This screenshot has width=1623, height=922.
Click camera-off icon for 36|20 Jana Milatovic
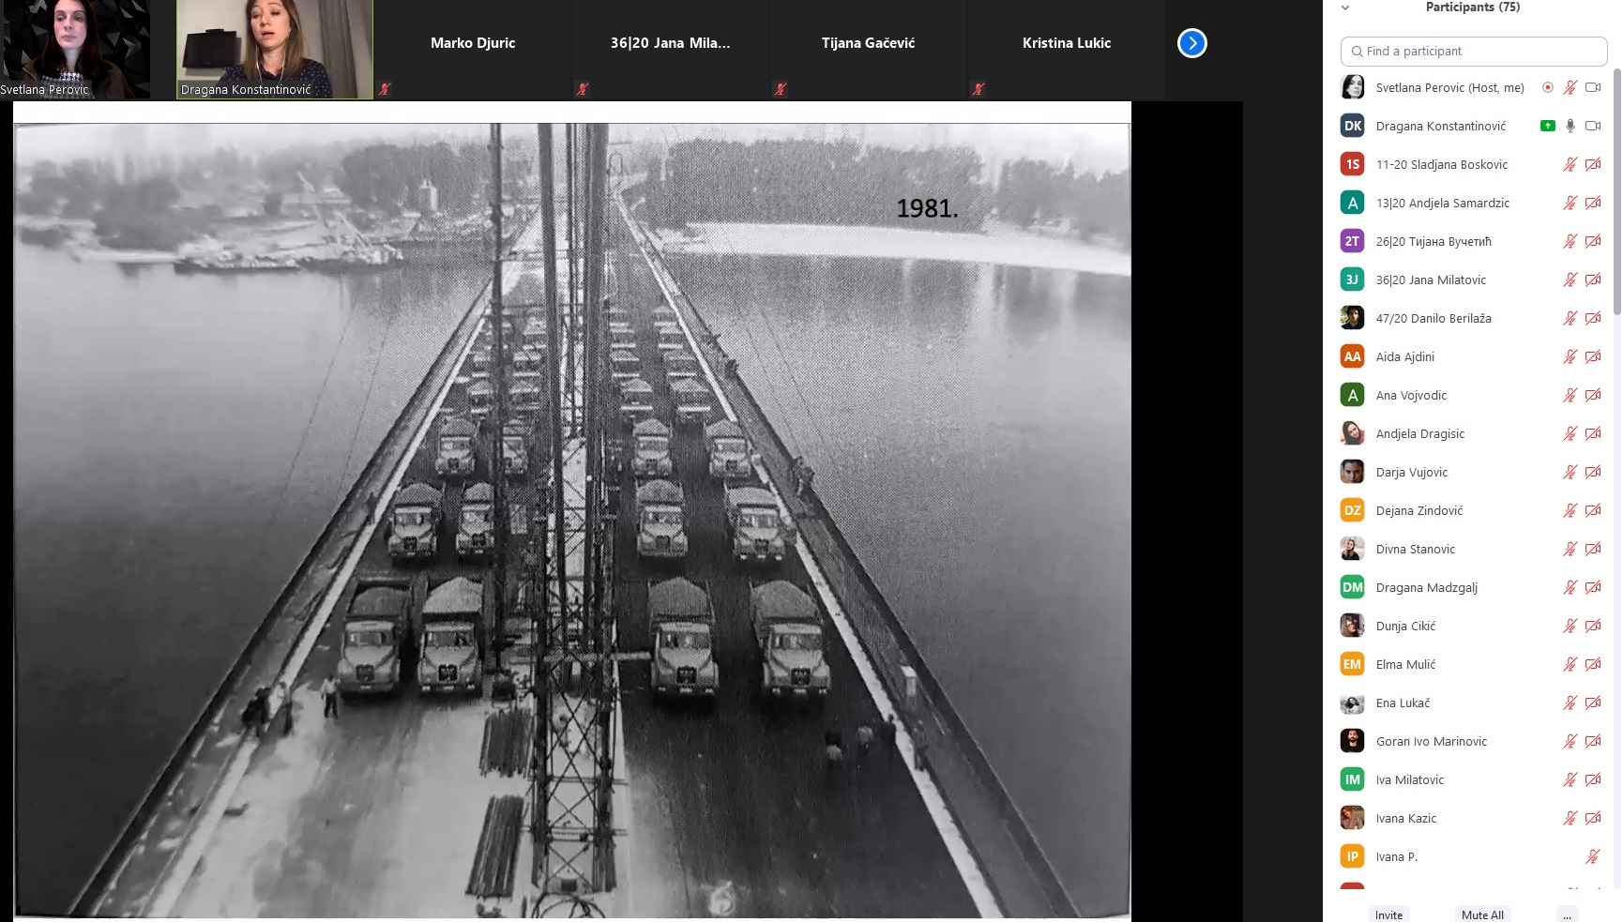(1593, 280)
